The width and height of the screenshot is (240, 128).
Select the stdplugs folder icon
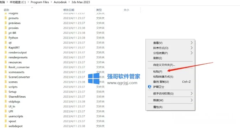tap(6, 101)
